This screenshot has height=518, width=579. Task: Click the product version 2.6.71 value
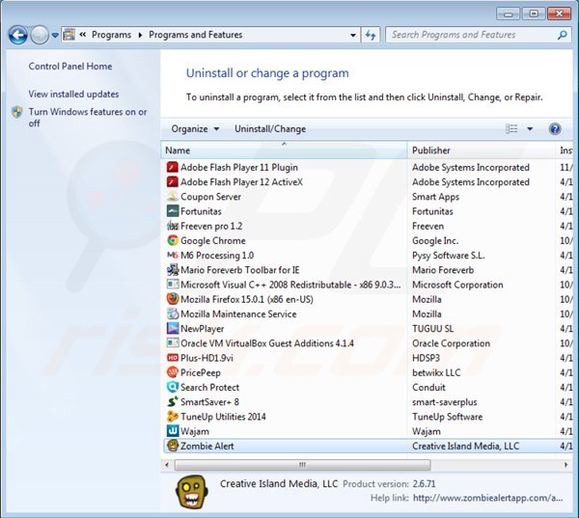coord(425,483)
